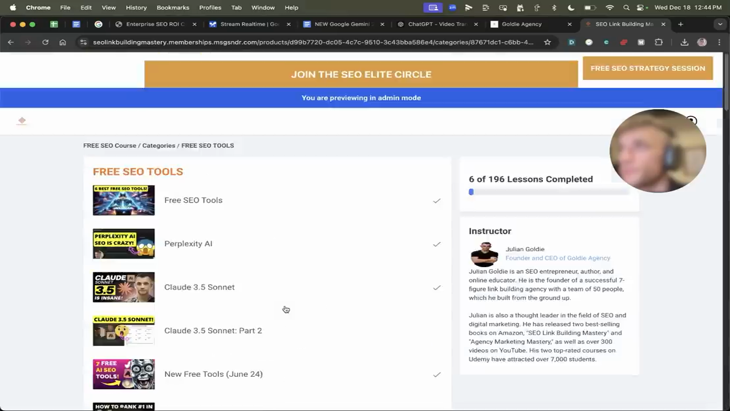Open the Chrome three-dot menu
This screenshot has width=730, height=411.
tap(719, 42)
